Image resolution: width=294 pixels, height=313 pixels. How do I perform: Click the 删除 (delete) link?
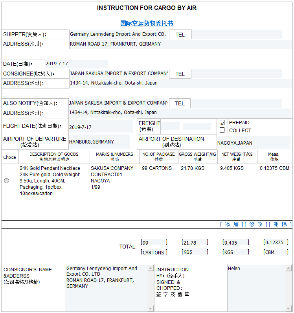280,224
